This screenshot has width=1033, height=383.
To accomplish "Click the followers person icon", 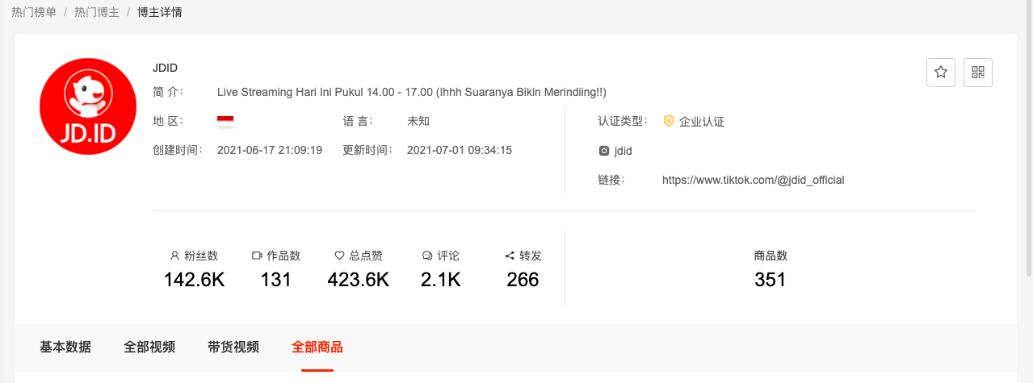I will (174, 256).
